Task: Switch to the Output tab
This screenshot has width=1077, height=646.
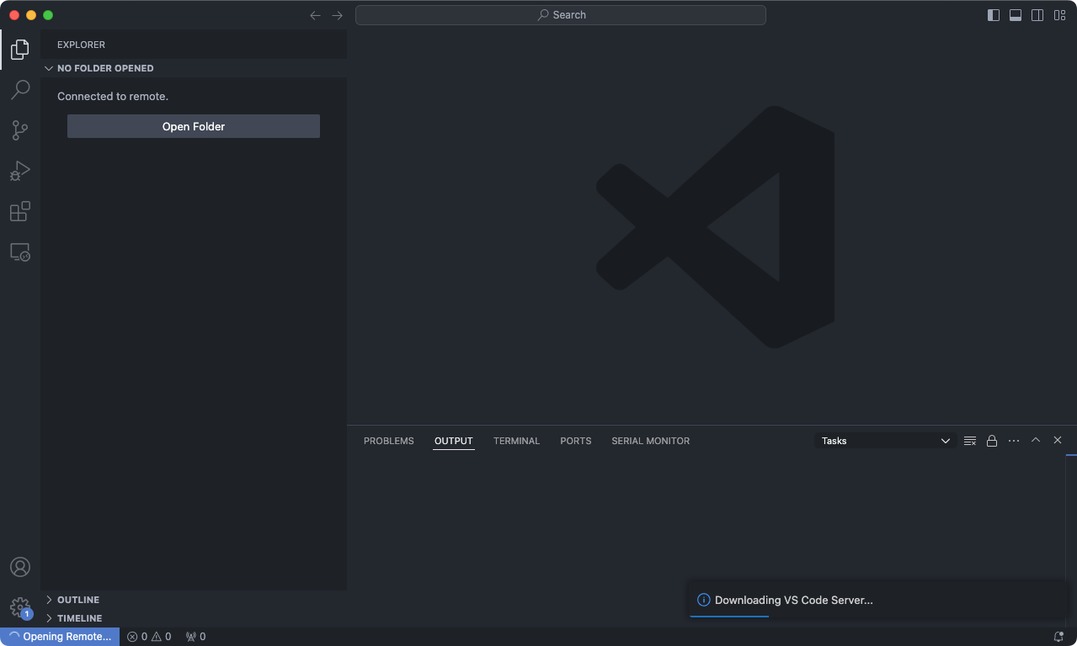Action: [454, 441]
